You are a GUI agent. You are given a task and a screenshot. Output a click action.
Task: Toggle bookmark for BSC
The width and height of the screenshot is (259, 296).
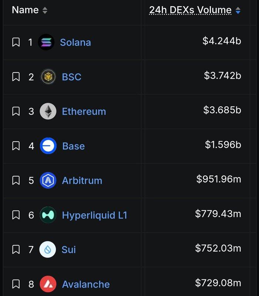pos(16,77)
